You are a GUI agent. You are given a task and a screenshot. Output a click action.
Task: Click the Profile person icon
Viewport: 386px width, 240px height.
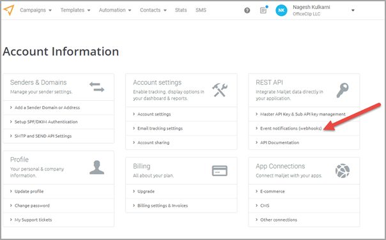[x=96, y=167]
